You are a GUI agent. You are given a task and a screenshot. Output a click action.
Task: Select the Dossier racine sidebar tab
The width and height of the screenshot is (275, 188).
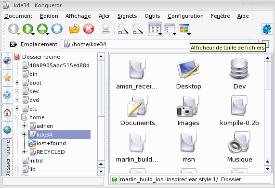coord(7,157)
